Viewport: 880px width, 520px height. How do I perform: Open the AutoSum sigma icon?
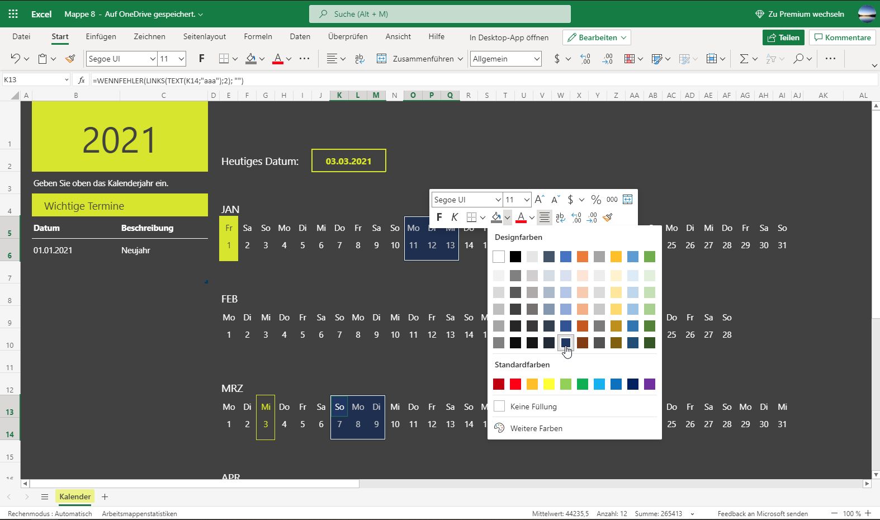pyautogui.click(x=744, y=59)
